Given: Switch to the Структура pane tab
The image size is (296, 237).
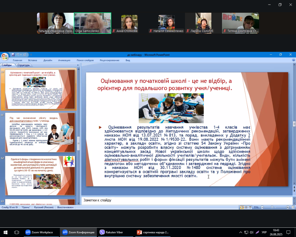Looking at the screenshot, I should [23, 65].
